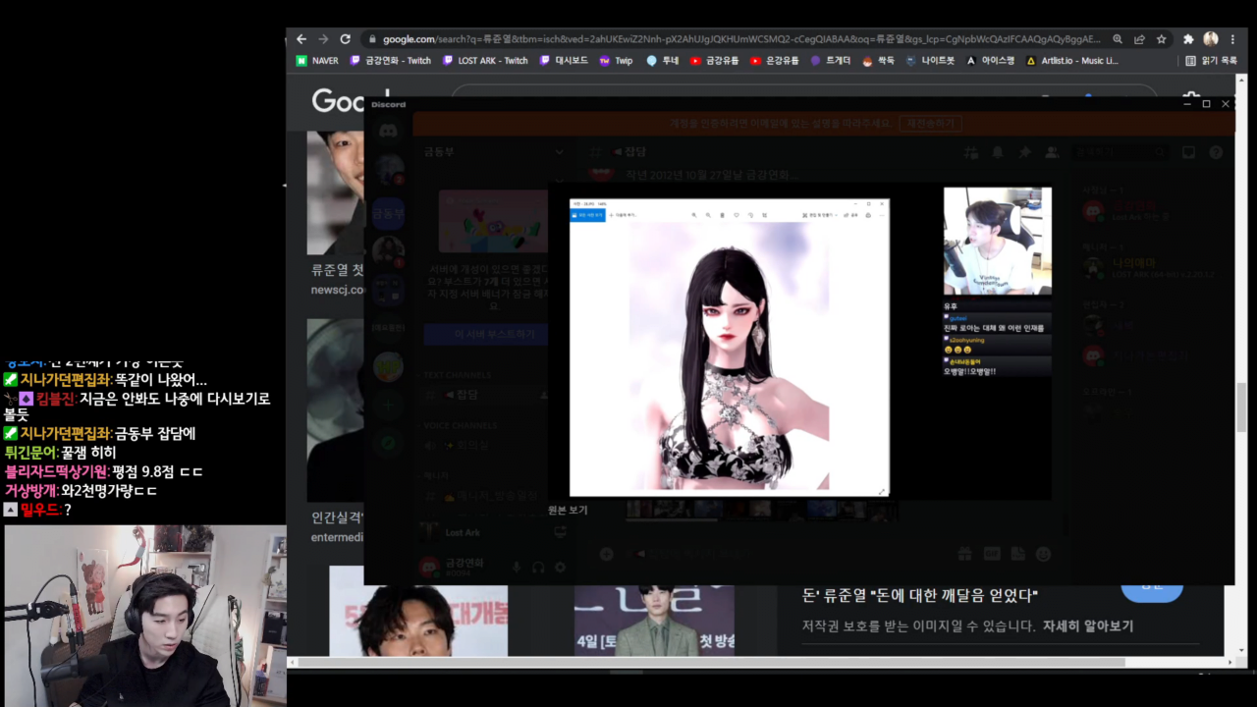This screenshot has height=707, width=1257.
Task: Open Chrome three-dot menu
Action: (x=1232, y=39)
